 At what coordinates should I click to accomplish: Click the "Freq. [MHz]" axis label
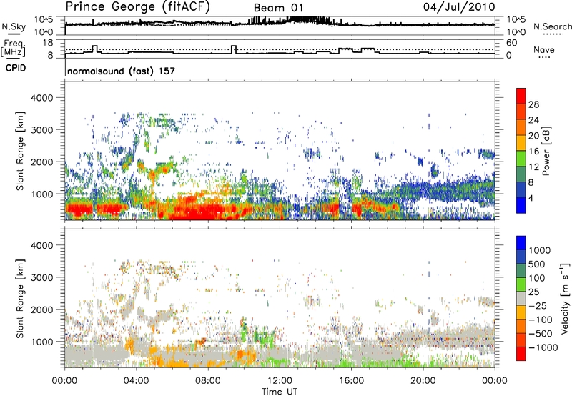coord(13,48)
